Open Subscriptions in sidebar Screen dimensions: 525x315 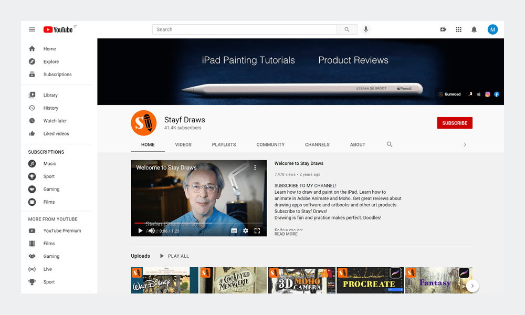click(x=57, y=75)
